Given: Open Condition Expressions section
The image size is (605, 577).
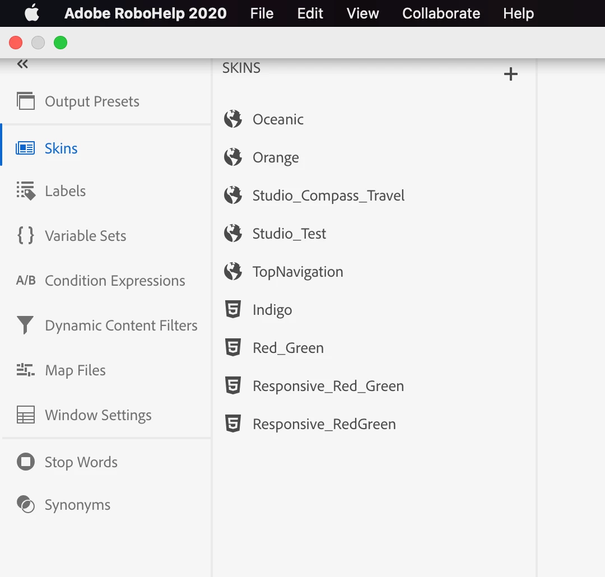Looking at the screenshot, I should 115,281.
